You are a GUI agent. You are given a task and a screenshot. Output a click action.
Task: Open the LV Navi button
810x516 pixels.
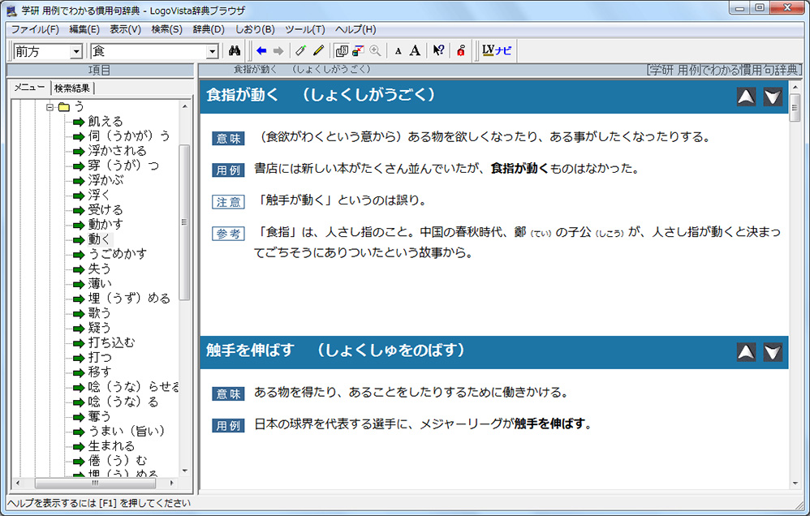[x=497, y=50]
